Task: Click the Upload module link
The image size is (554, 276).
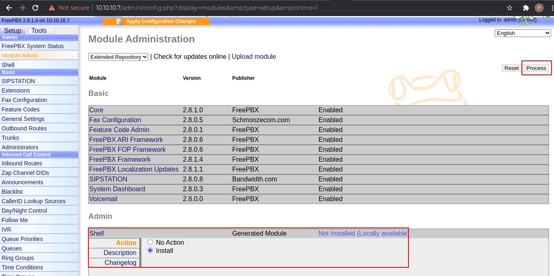Action: [x=254, y=57]
